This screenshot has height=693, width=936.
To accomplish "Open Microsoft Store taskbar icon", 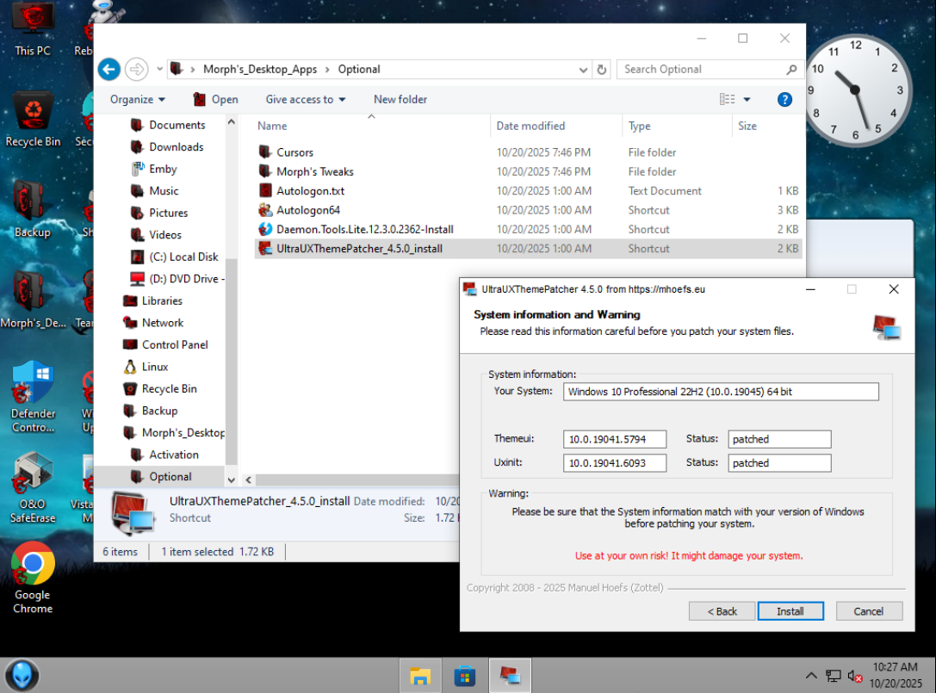I will (464, 676).
